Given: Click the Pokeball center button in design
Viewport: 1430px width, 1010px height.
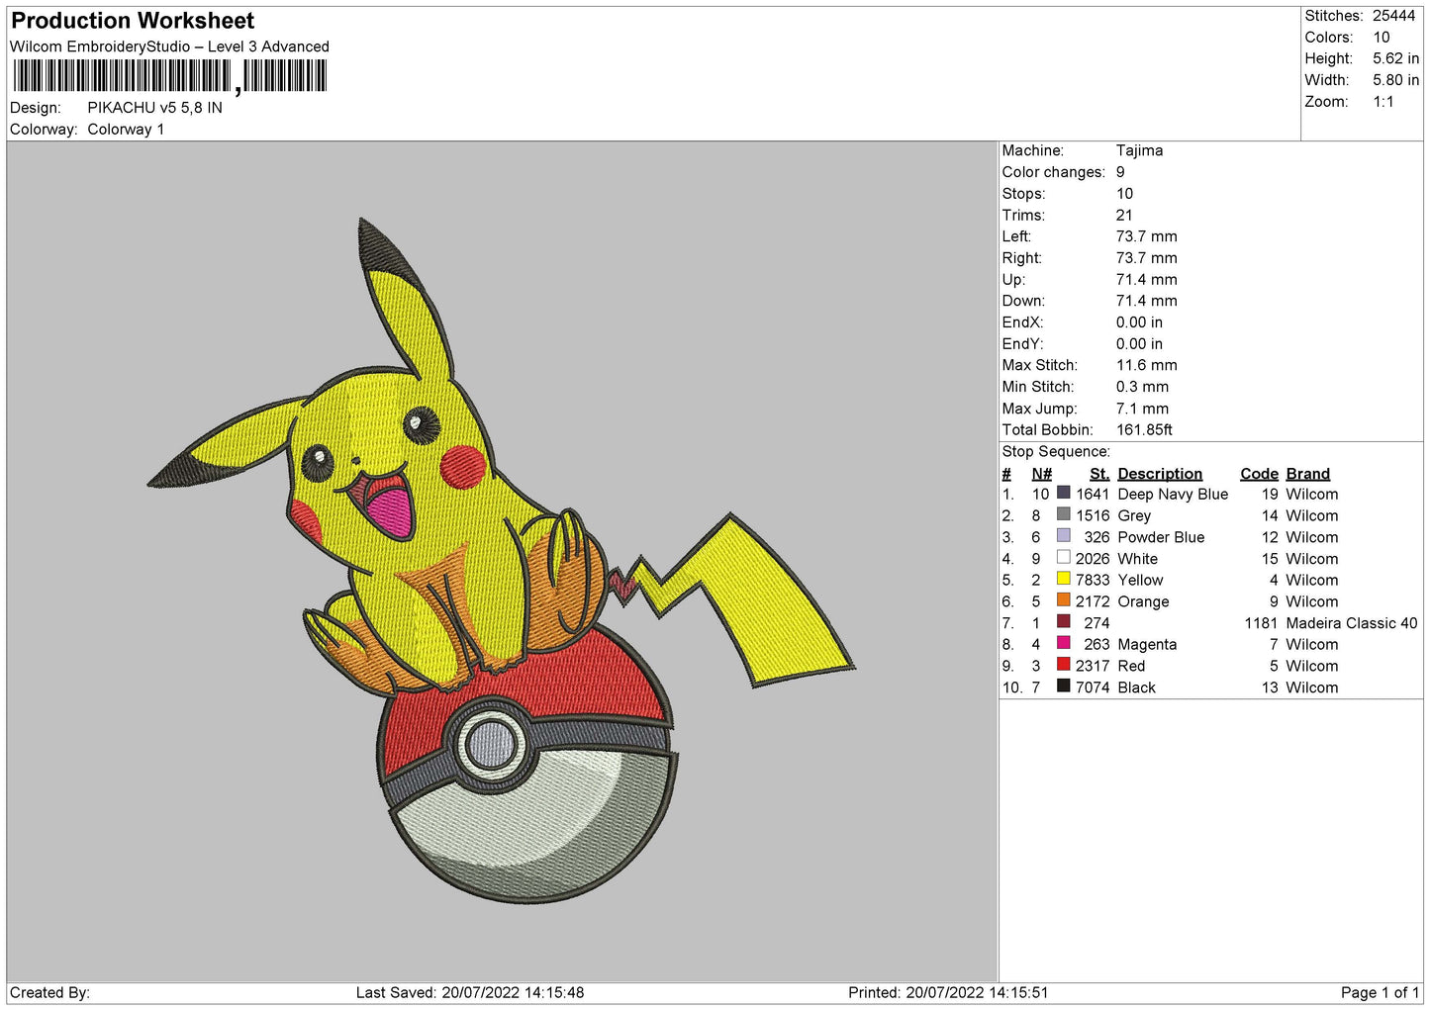Looking at the screenshot, I should [491, 743].
